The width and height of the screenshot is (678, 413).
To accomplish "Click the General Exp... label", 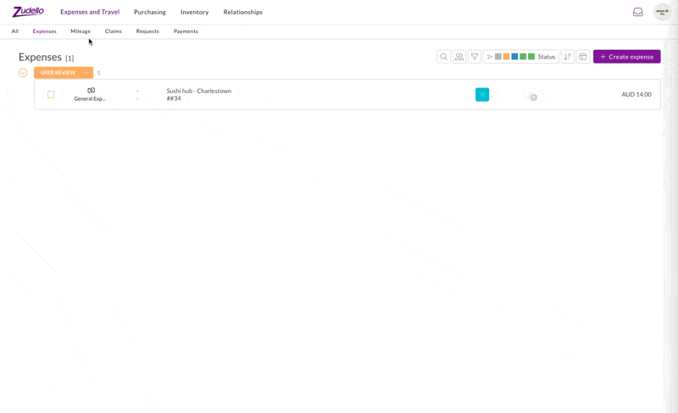I will pyautogui.click(x=90, y=98).
